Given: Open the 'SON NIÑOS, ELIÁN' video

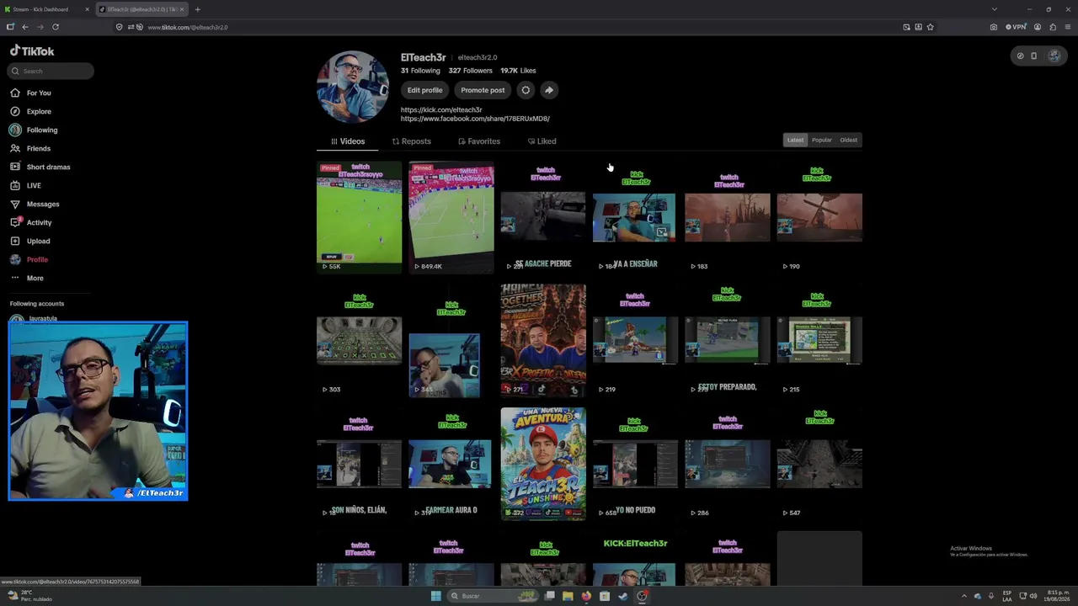Looking at the screenshot, I should pos(359,464).
